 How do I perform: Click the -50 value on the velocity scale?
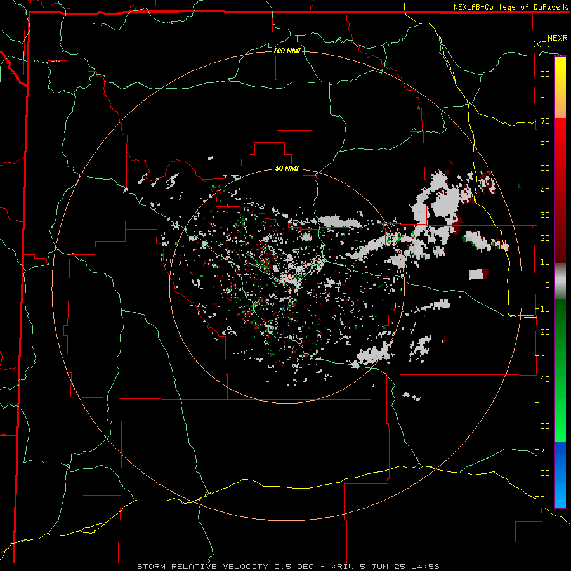542,403
